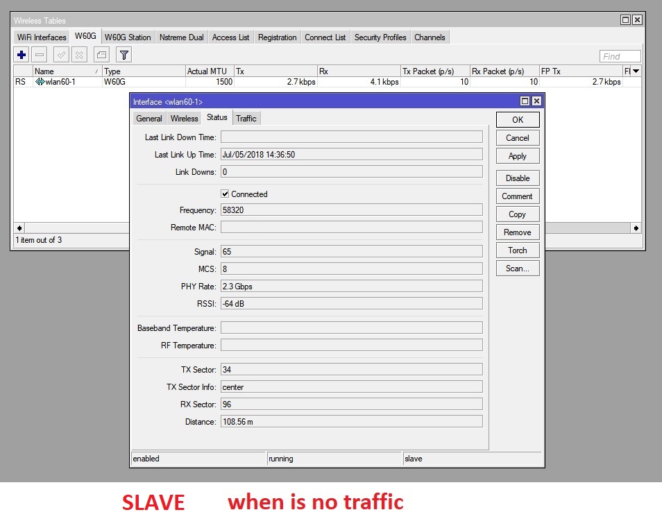Switch to the Registration tab
The width and height of the screenshot is (662, 519).
pos(277,37)
